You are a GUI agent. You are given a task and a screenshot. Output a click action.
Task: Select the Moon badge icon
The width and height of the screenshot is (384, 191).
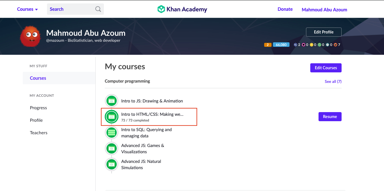point(327,45)
